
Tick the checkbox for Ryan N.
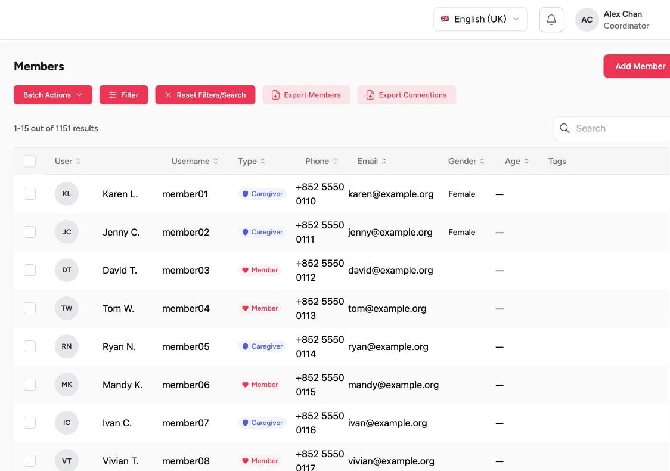tap(30, 346)
